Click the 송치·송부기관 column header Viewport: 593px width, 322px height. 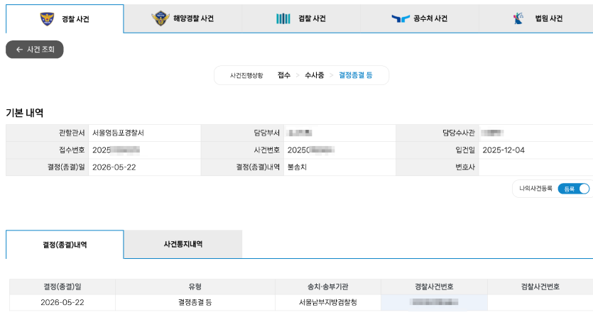click(x=328, y=287)
